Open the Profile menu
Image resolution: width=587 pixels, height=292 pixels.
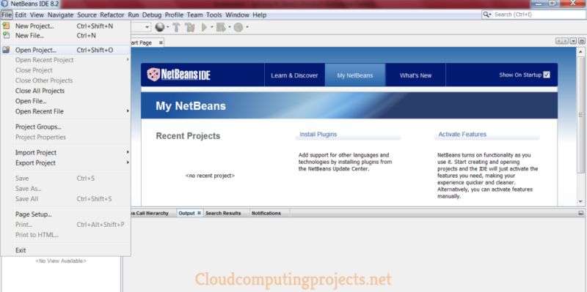(x=174, y=15)
